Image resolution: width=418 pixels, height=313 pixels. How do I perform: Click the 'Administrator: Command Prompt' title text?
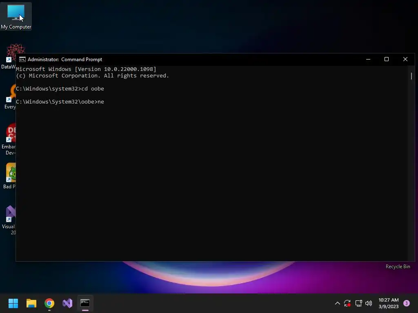(x=65, y=60)
